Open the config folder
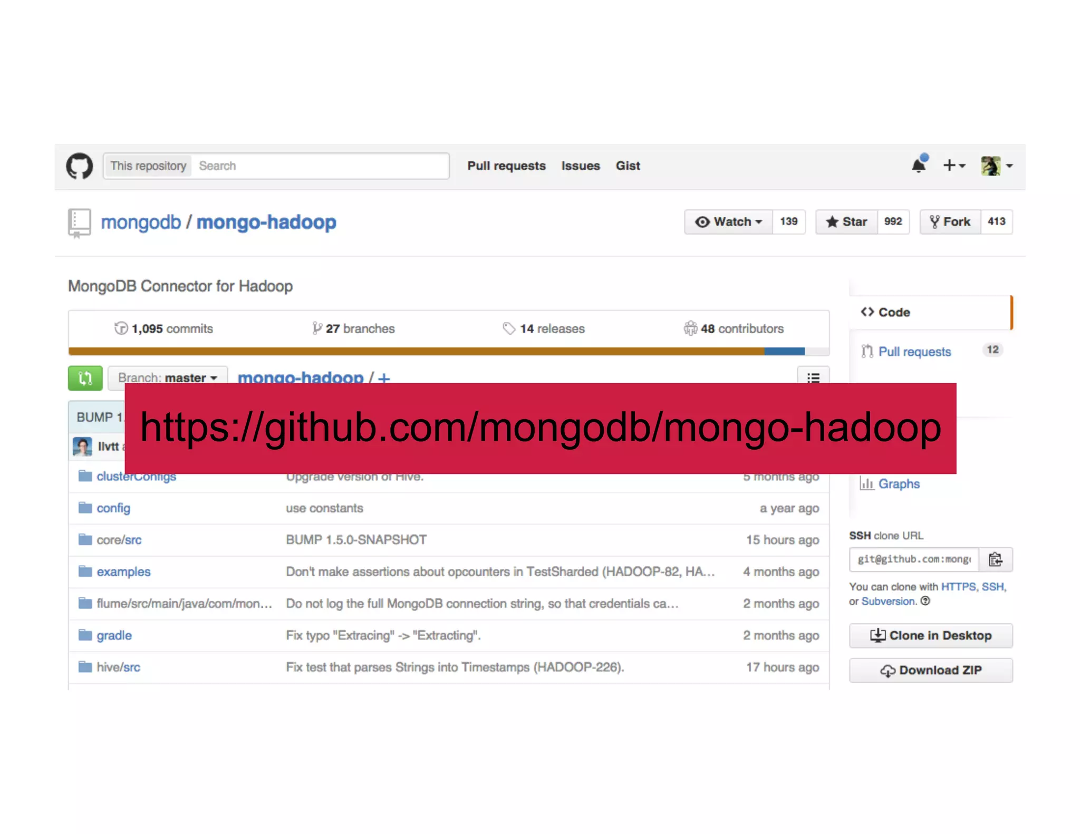 (x=113, y=508)
